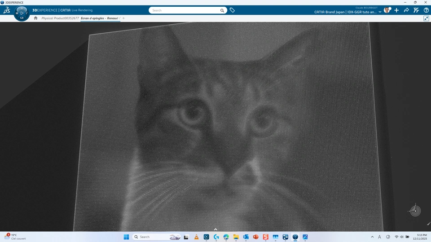Open the Share arrow icon

point(406,10)
